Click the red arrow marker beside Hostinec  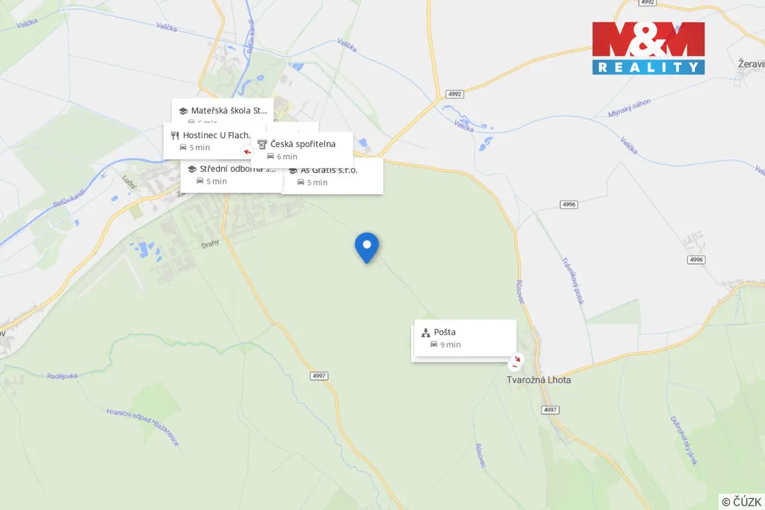(247, 152)
